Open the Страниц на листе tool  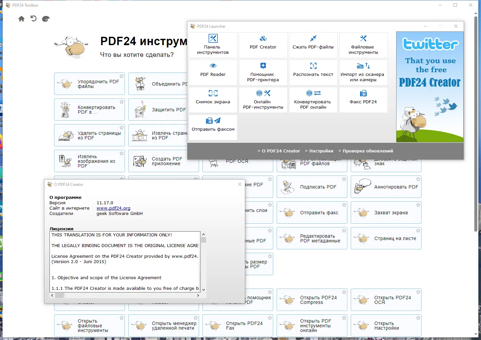(386, 238)
